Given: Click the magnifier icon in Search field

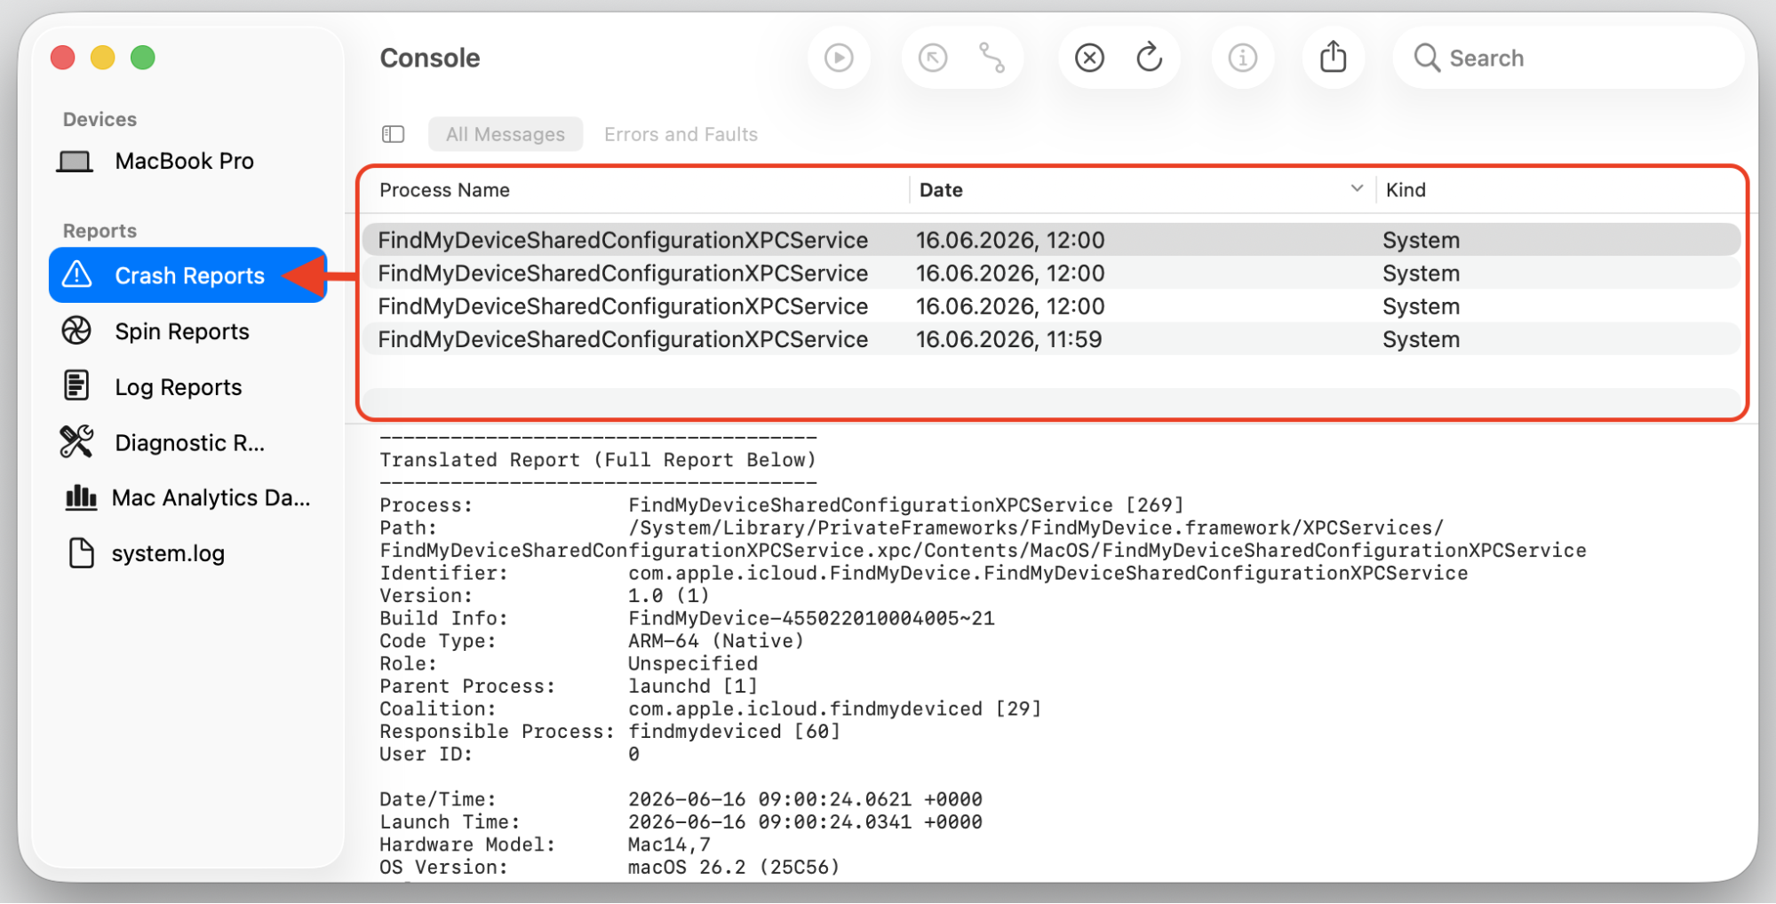Looking at the screenshot, I should (1426, 58).
